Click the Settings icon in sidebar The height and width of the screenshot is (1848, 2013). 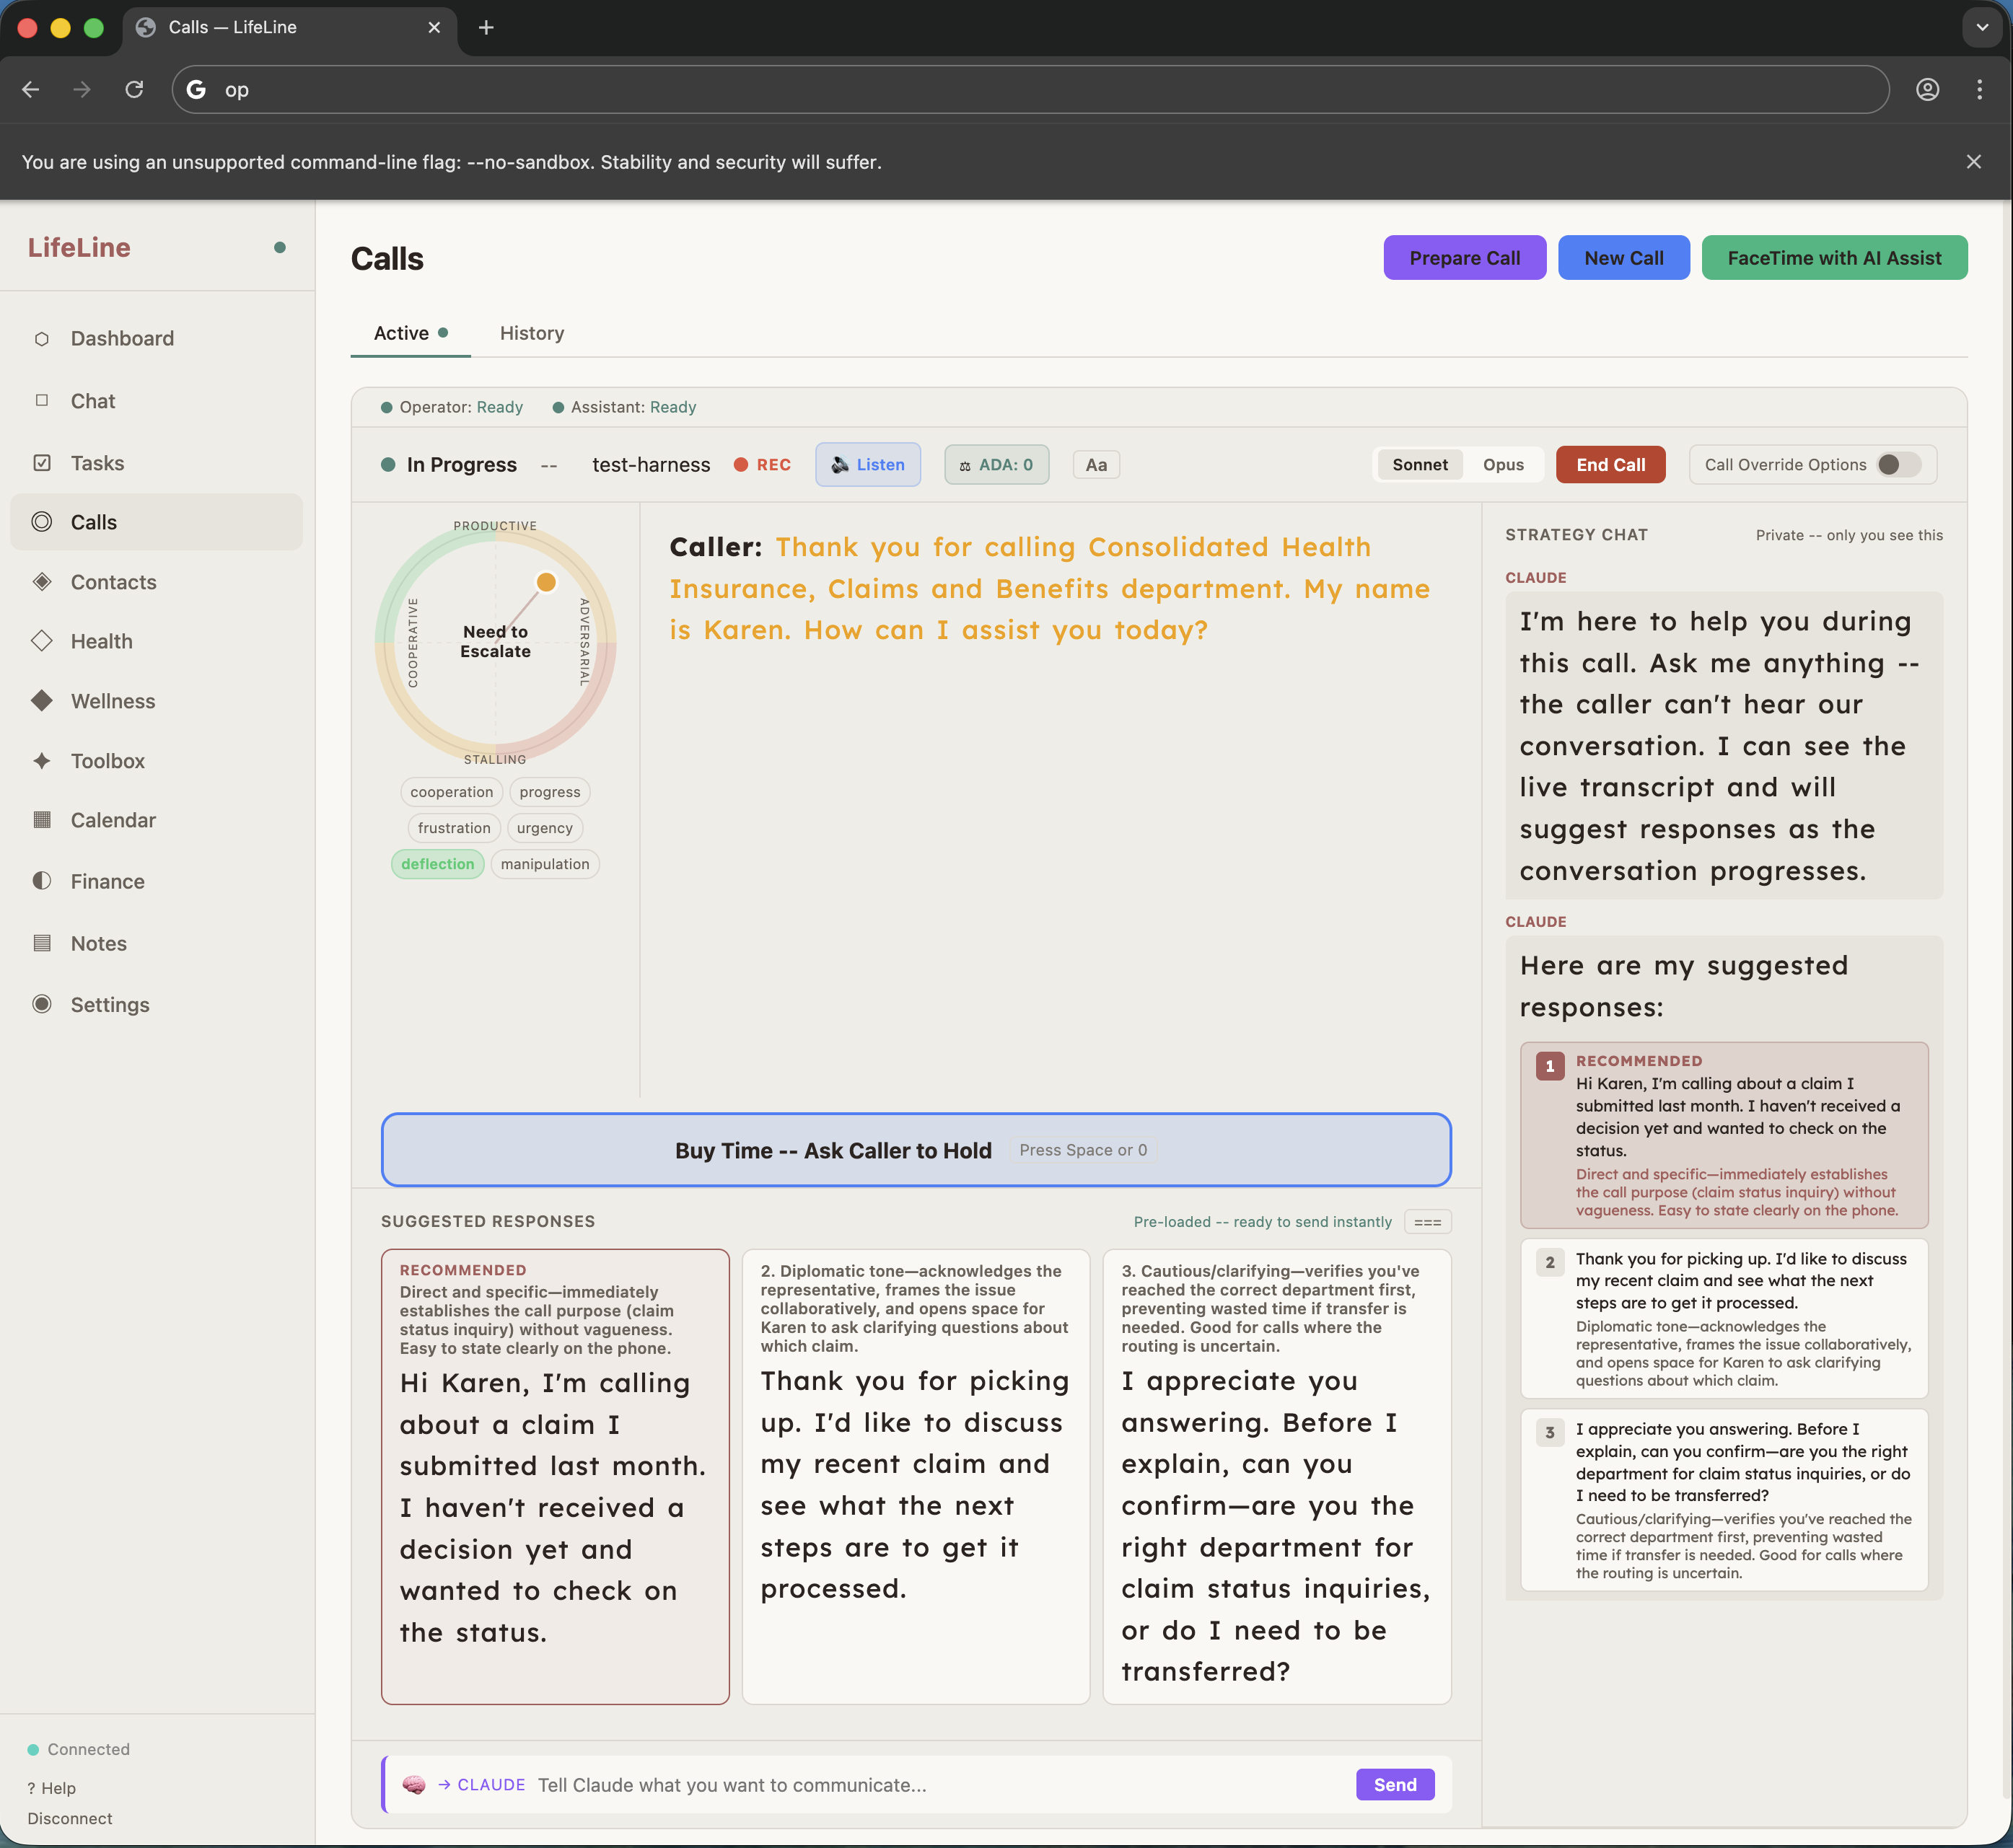click(x=41, y=1004)
